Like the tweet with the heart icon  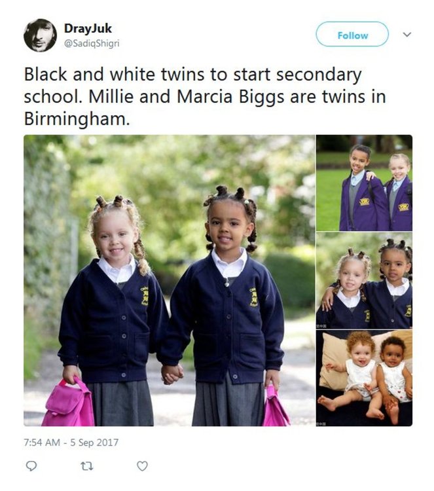142,466
